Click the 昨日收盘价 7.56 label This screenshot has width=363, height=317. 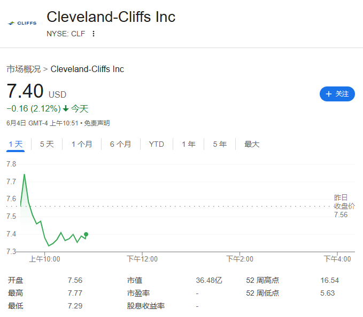(x=344, y=206)
